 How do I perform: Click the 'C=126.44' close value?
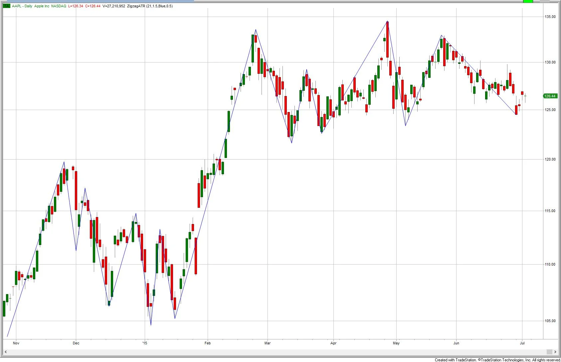pos(93,6)
